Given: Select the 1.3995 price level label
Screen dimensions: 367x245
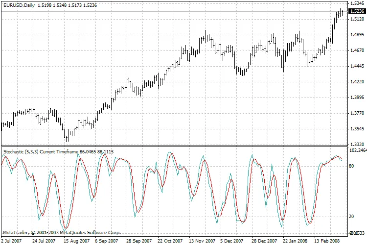Looking at the screenshot, I should [357, 98].
